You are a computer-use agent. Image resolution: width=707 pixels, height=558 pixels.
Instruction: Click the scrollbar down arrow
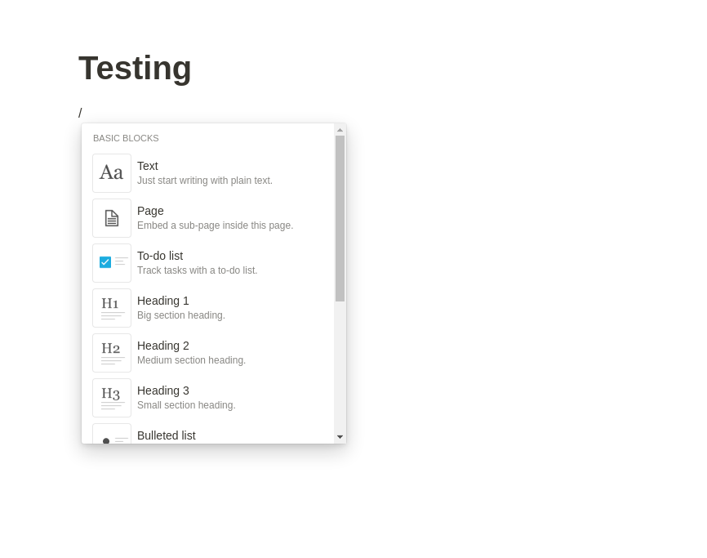pos(340,436)
